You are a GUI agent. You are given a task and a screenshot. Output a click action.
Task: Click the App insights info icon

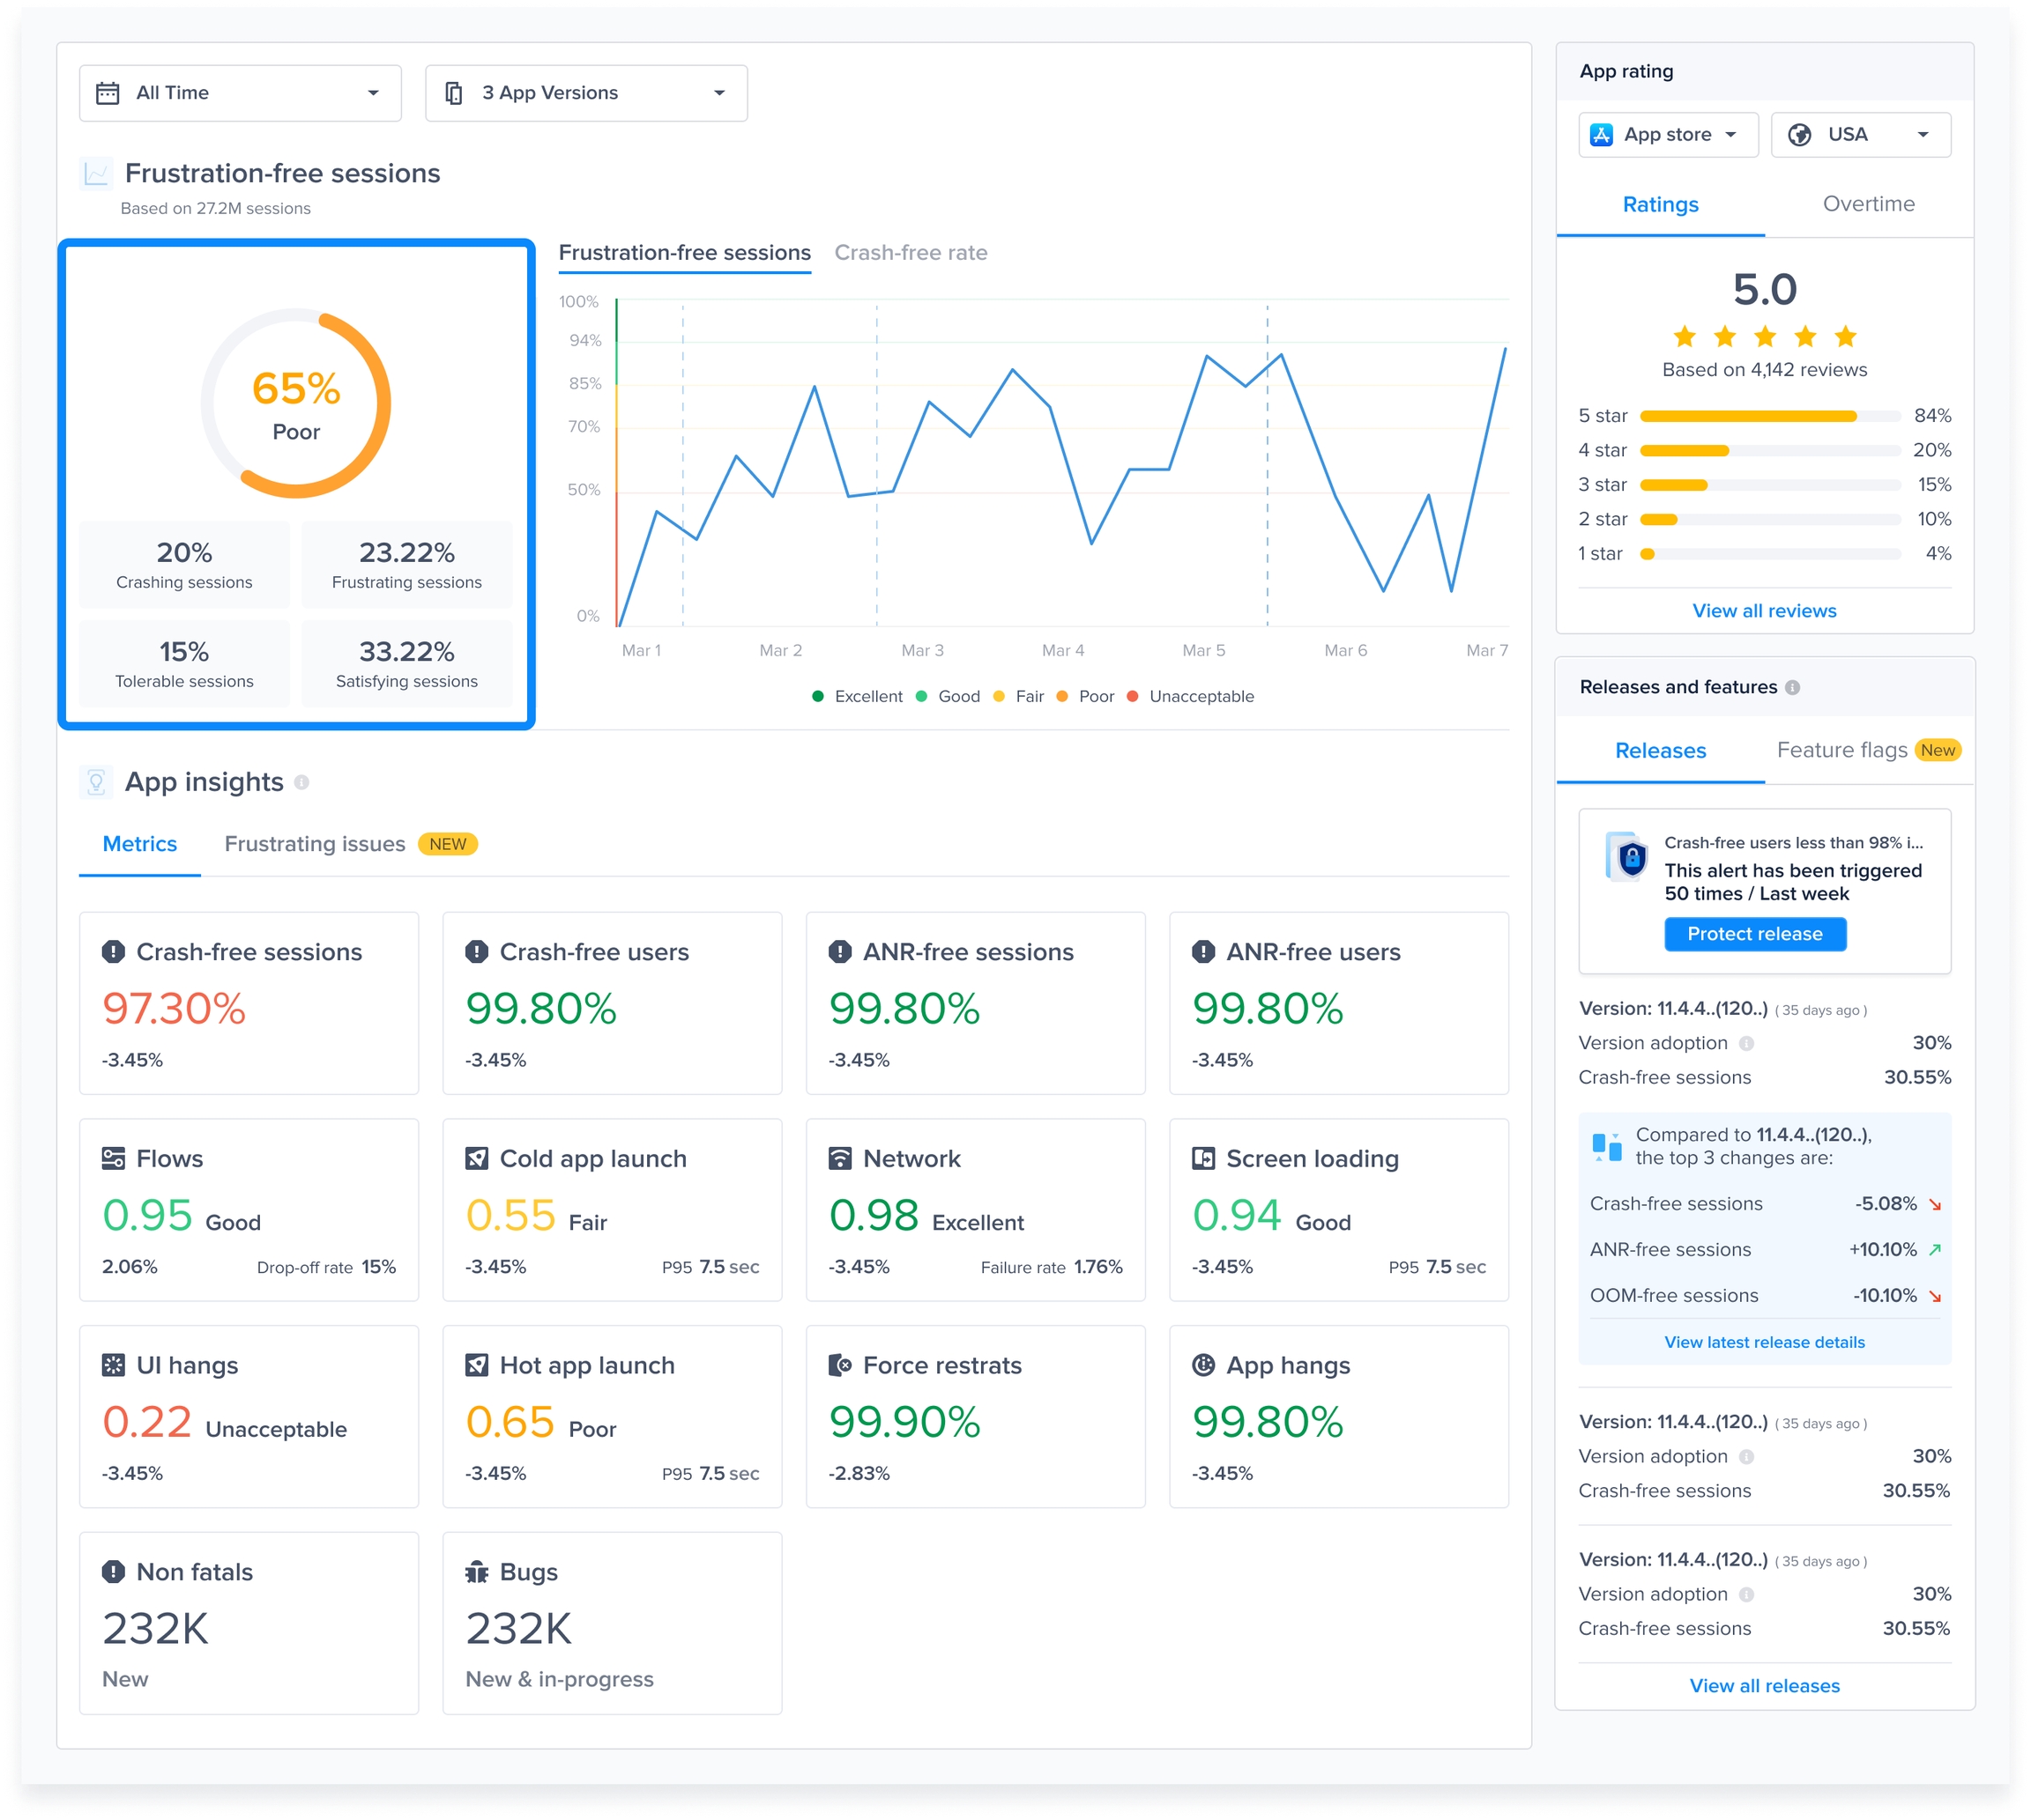click(302, 782)
